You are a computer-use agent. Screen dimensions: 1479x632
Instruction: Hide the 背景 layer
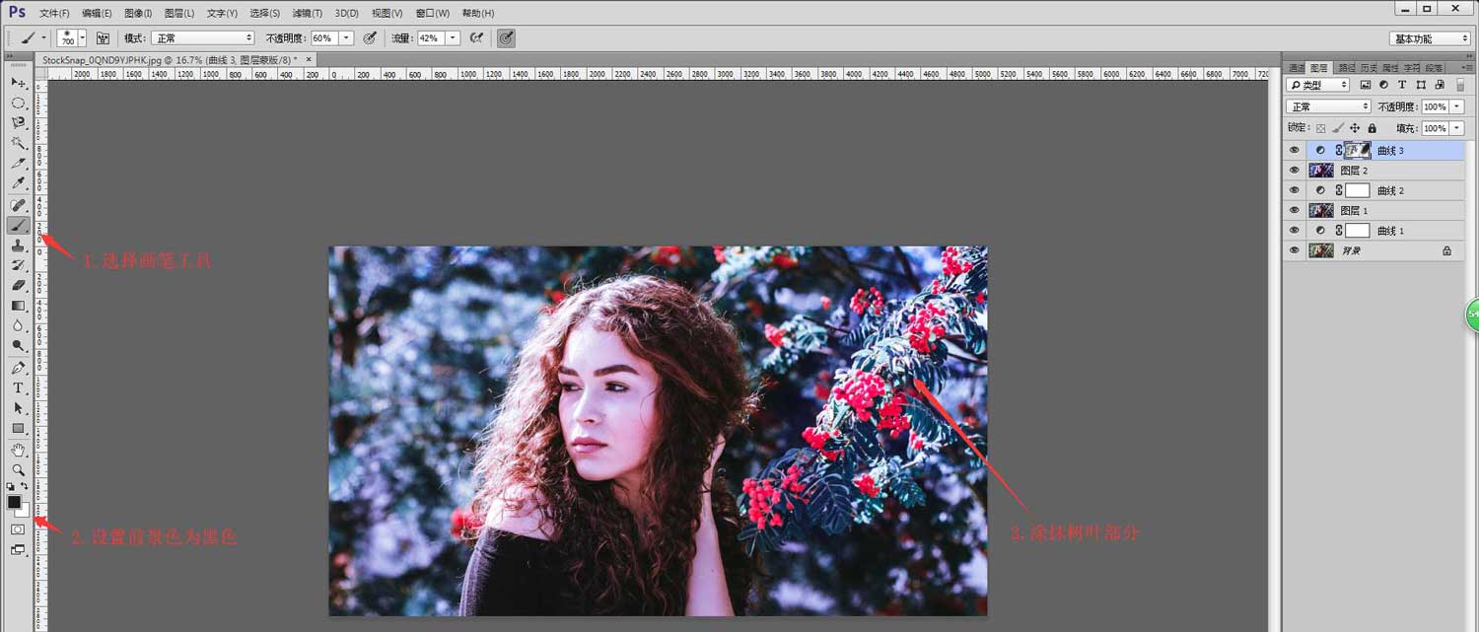coord(1295,250)
